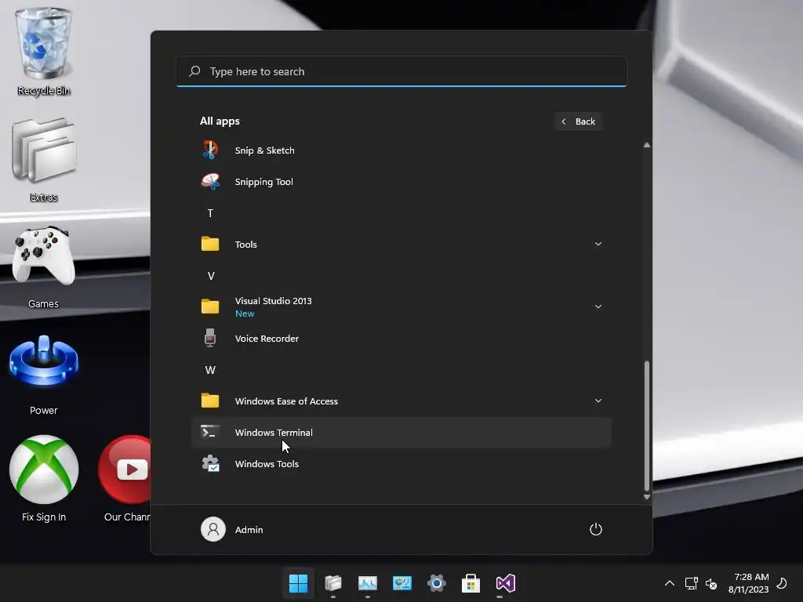Expand Windows Ease of Access chevron
The width and height of the screenshot is (803, 602).
(x=598, y=401)
